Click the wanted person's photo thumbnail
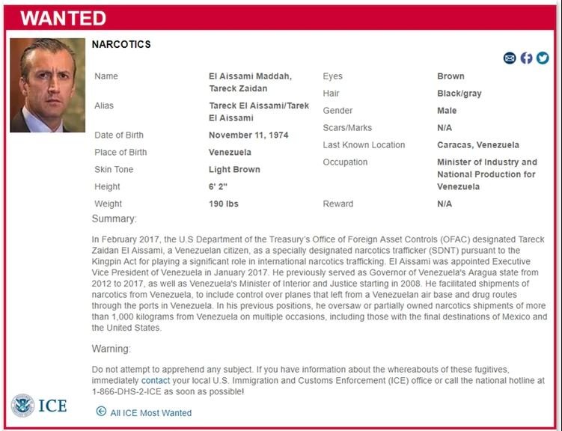562x431 pixels. [x=43, y=85]
